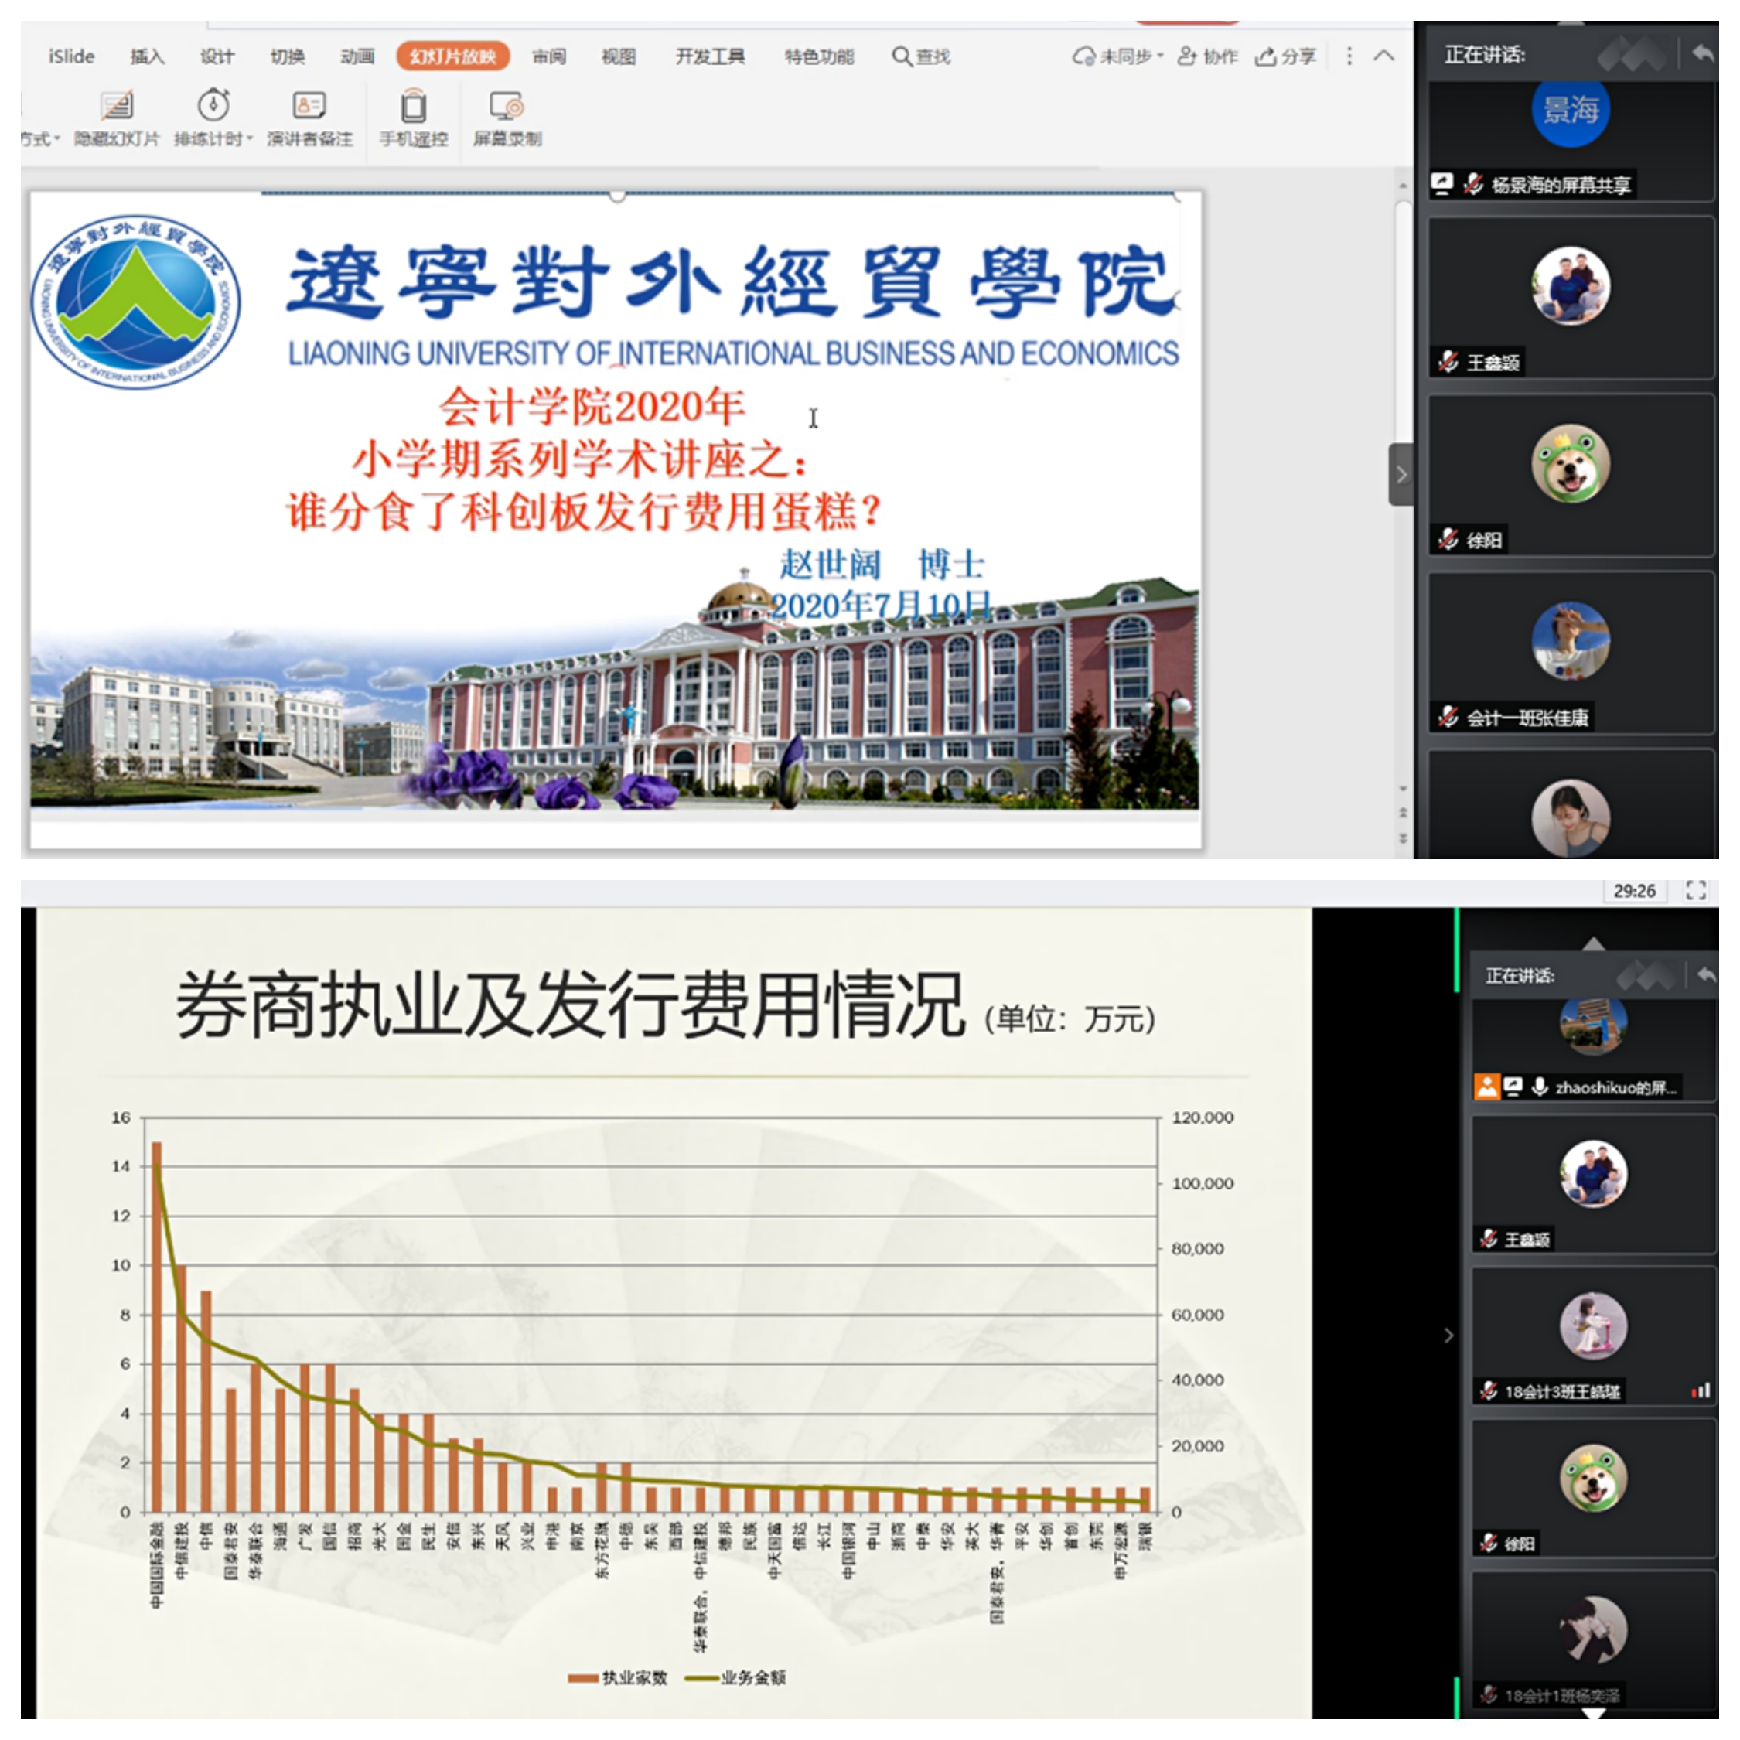Select the 切换 ribbon tab
The height and width of the screenshot is (1740, 1740).
point(288,56)
